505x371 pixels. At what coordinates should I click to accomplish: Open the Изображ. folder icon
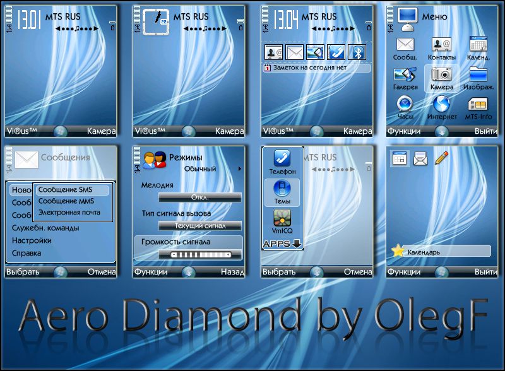pos(479,74)
